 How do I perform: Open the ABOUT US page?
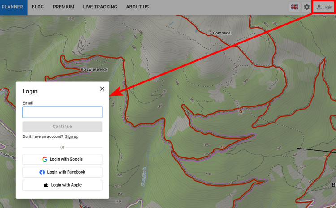137,7
